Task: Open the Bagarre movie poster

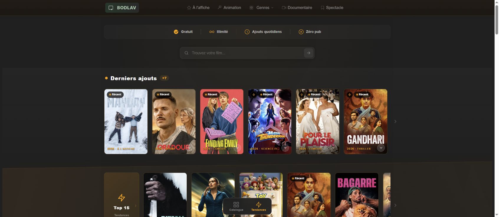Action: click(357, 195)
